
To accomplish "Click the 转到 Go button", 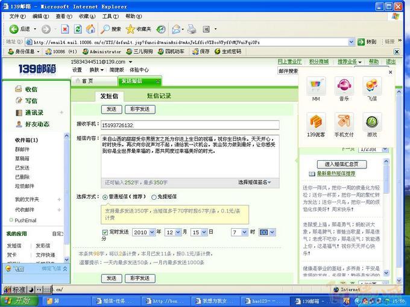I will click(x=367, y=42).
